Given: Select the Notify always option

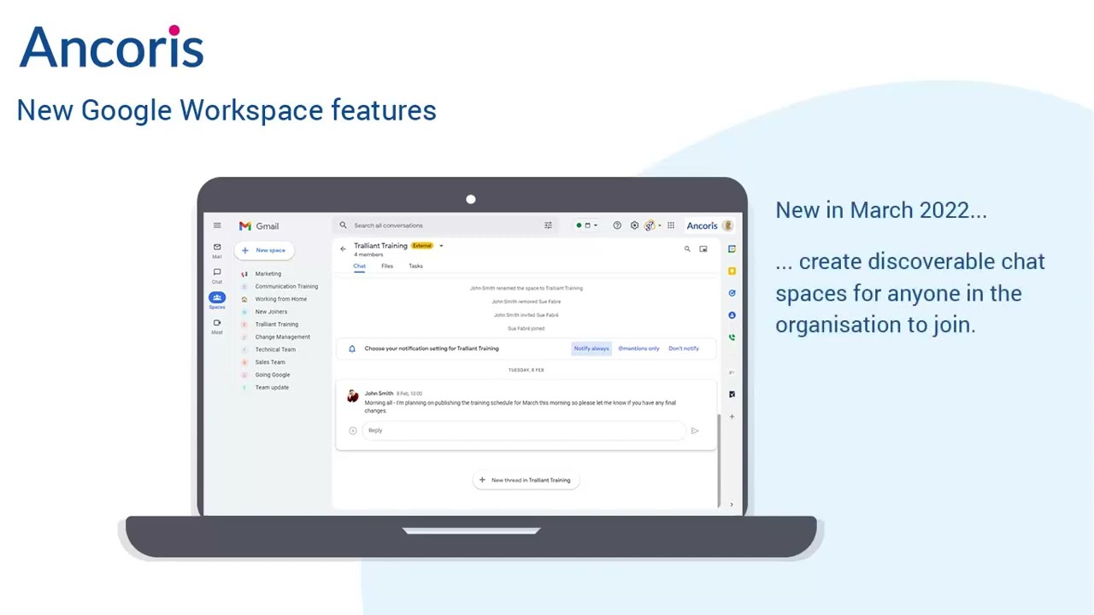Looking at the screenshot, I should 591,348.
